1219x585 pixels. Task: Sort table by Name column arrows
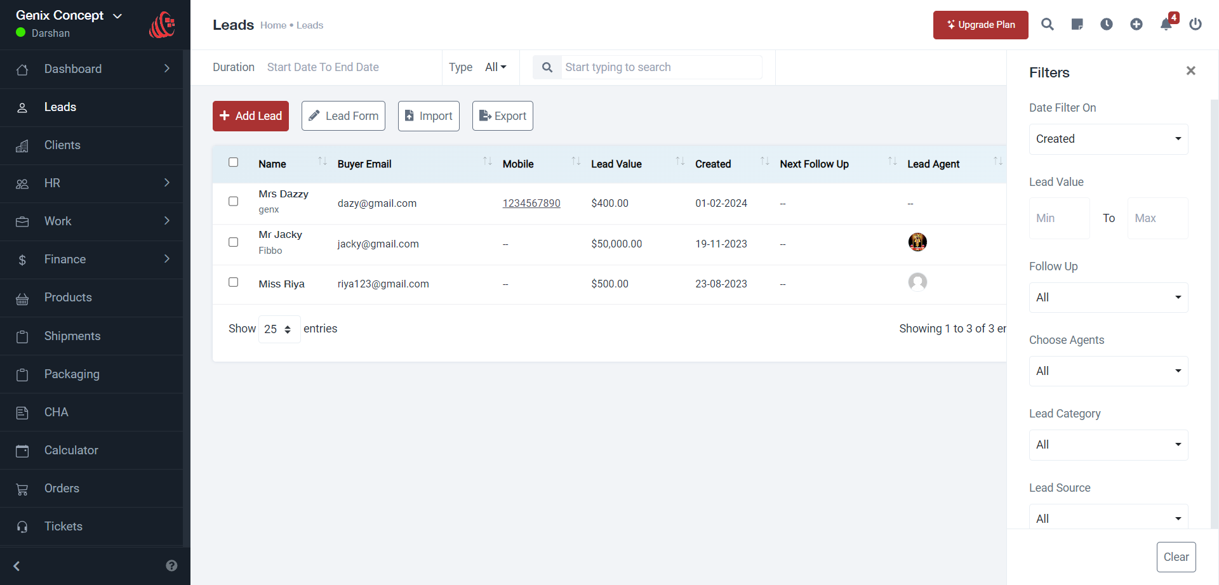323,161
